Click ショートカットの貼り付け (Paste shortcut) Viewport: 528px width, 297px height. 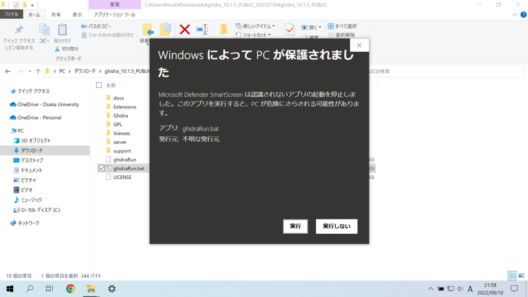coord(107,35)
